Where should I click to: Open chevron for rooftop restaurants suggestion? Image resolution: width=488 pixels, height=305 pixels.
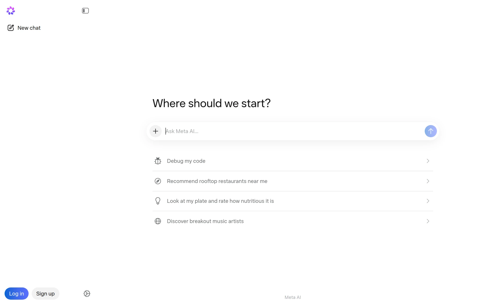click(x=428, y=181)
